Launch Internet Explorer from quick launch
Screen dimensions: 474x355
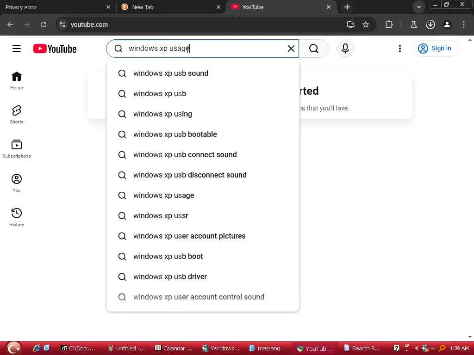(x=37, y=348)
